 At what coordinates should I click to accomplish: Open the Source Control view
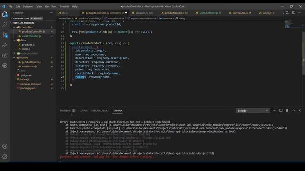pos(5,35)
